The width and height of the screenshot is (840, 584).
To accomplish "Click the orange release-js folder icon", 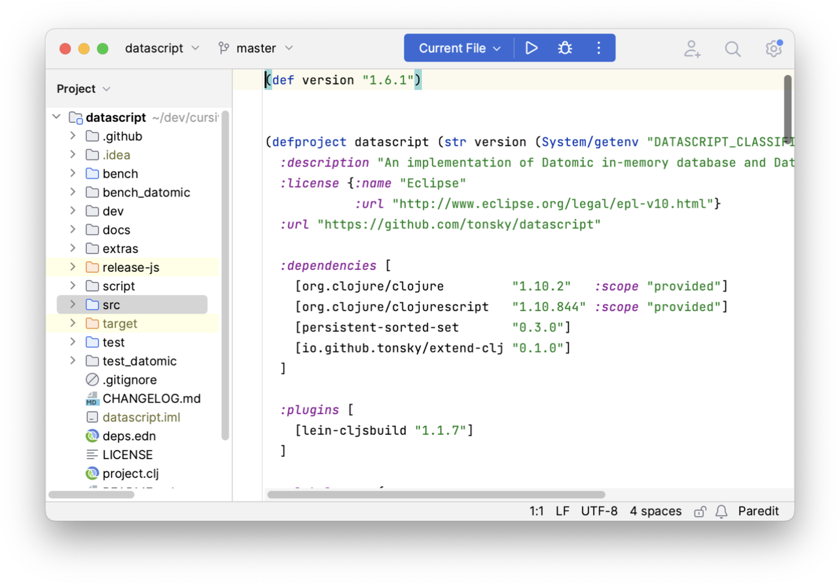I will click(92, 267).
